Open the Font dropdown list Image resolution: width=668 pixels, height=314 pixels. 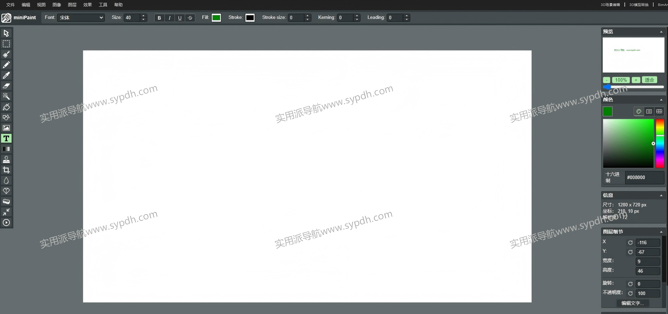click(x=81, y=18)
